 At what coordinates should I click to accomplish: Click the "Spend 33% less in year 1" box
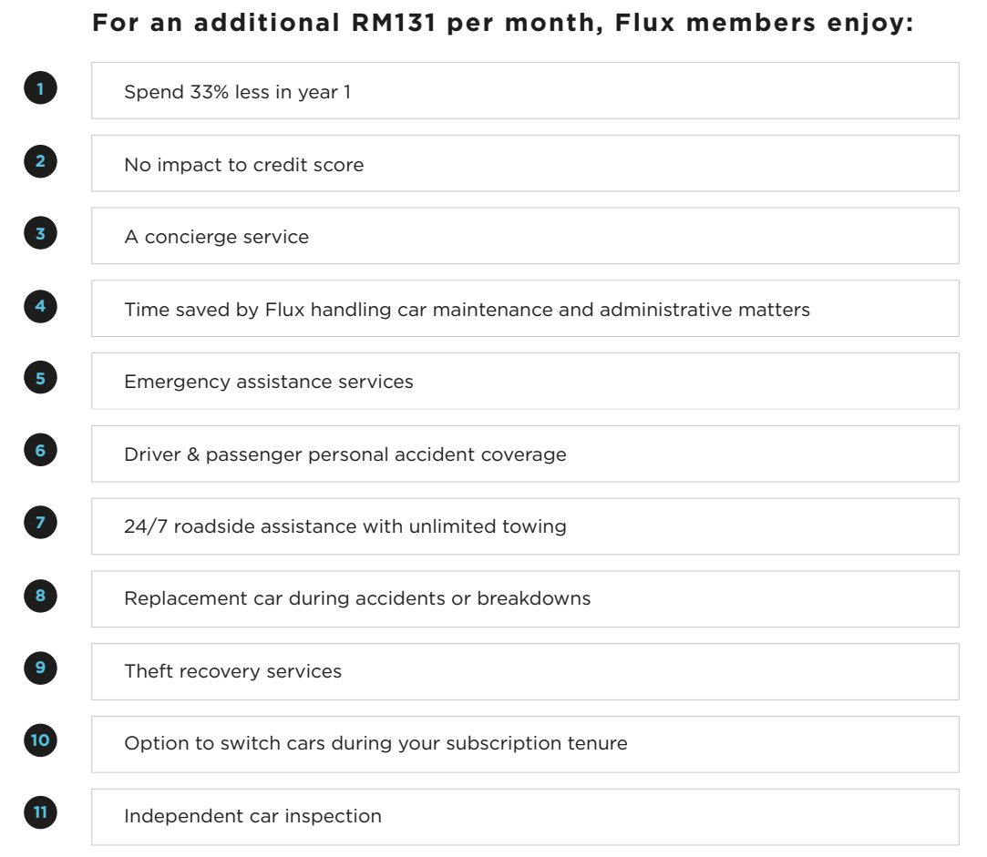point(524,91)
